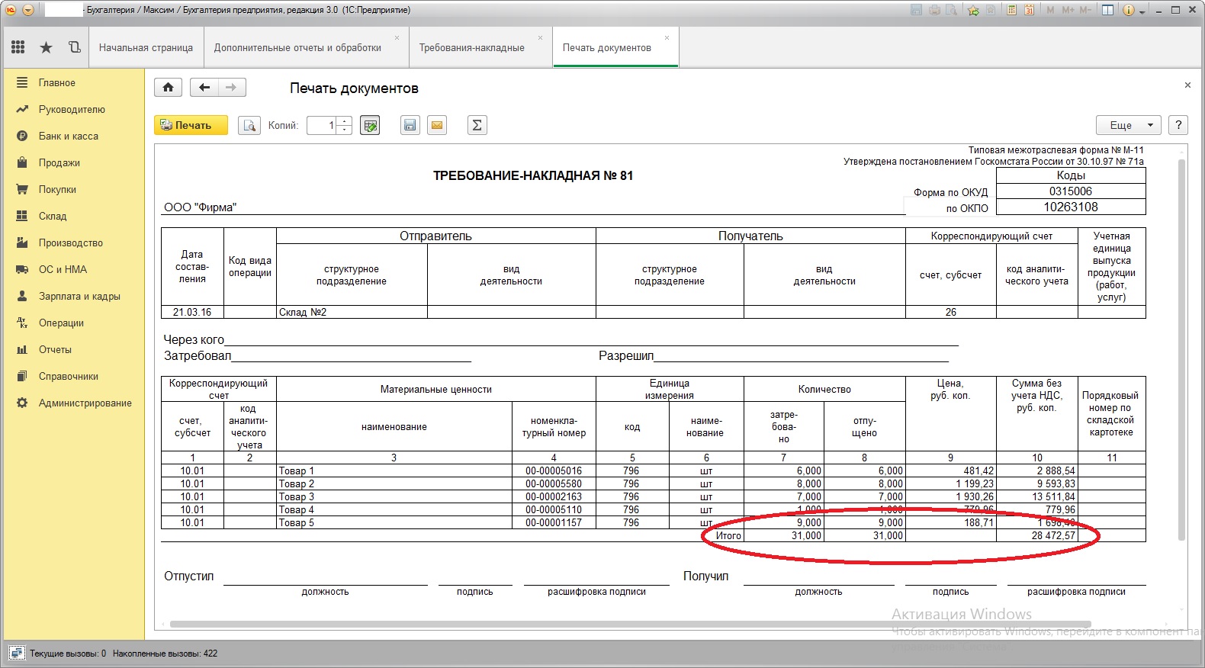This screenshot has height=668, width=1205.
Task: Close Печать документов tab
Action: pos(667,37)
